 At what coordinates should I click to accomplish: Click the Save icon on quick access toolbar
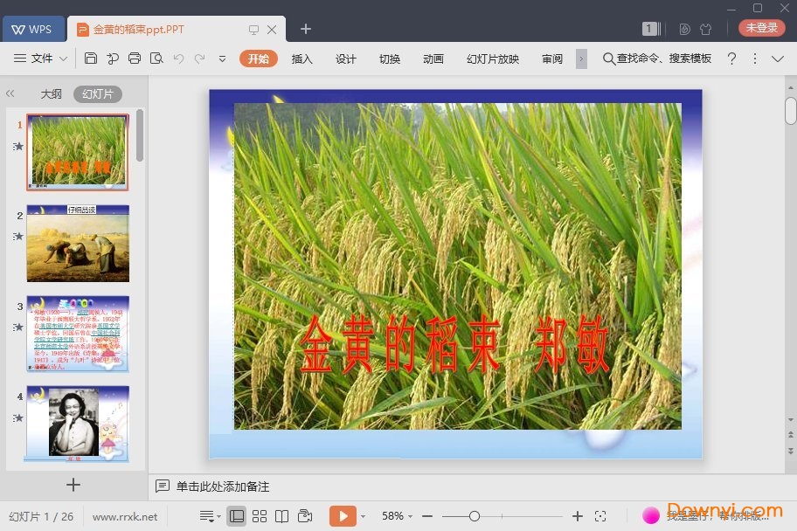tap(92, 59)
